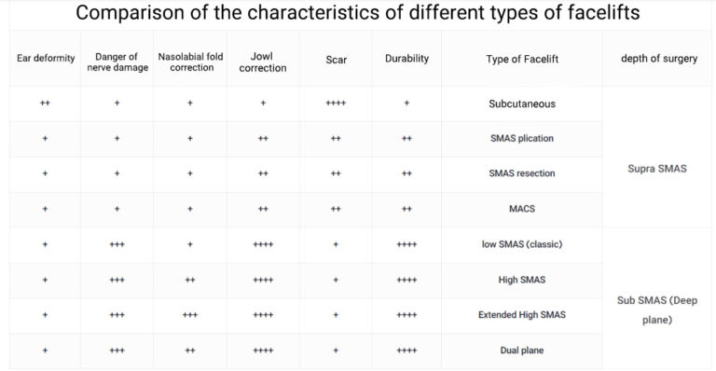
Task: Select the Scar column header
Action: coord(336,60)
